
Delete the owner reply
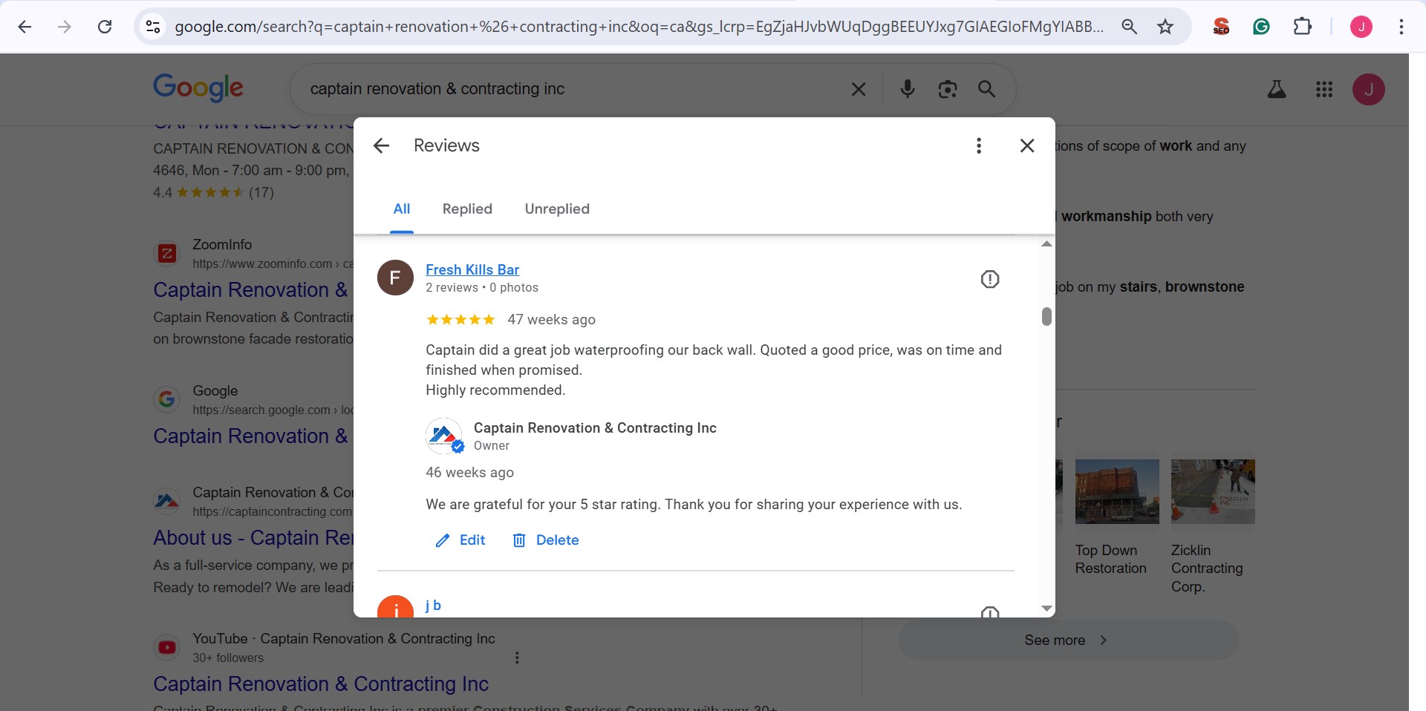546,540
